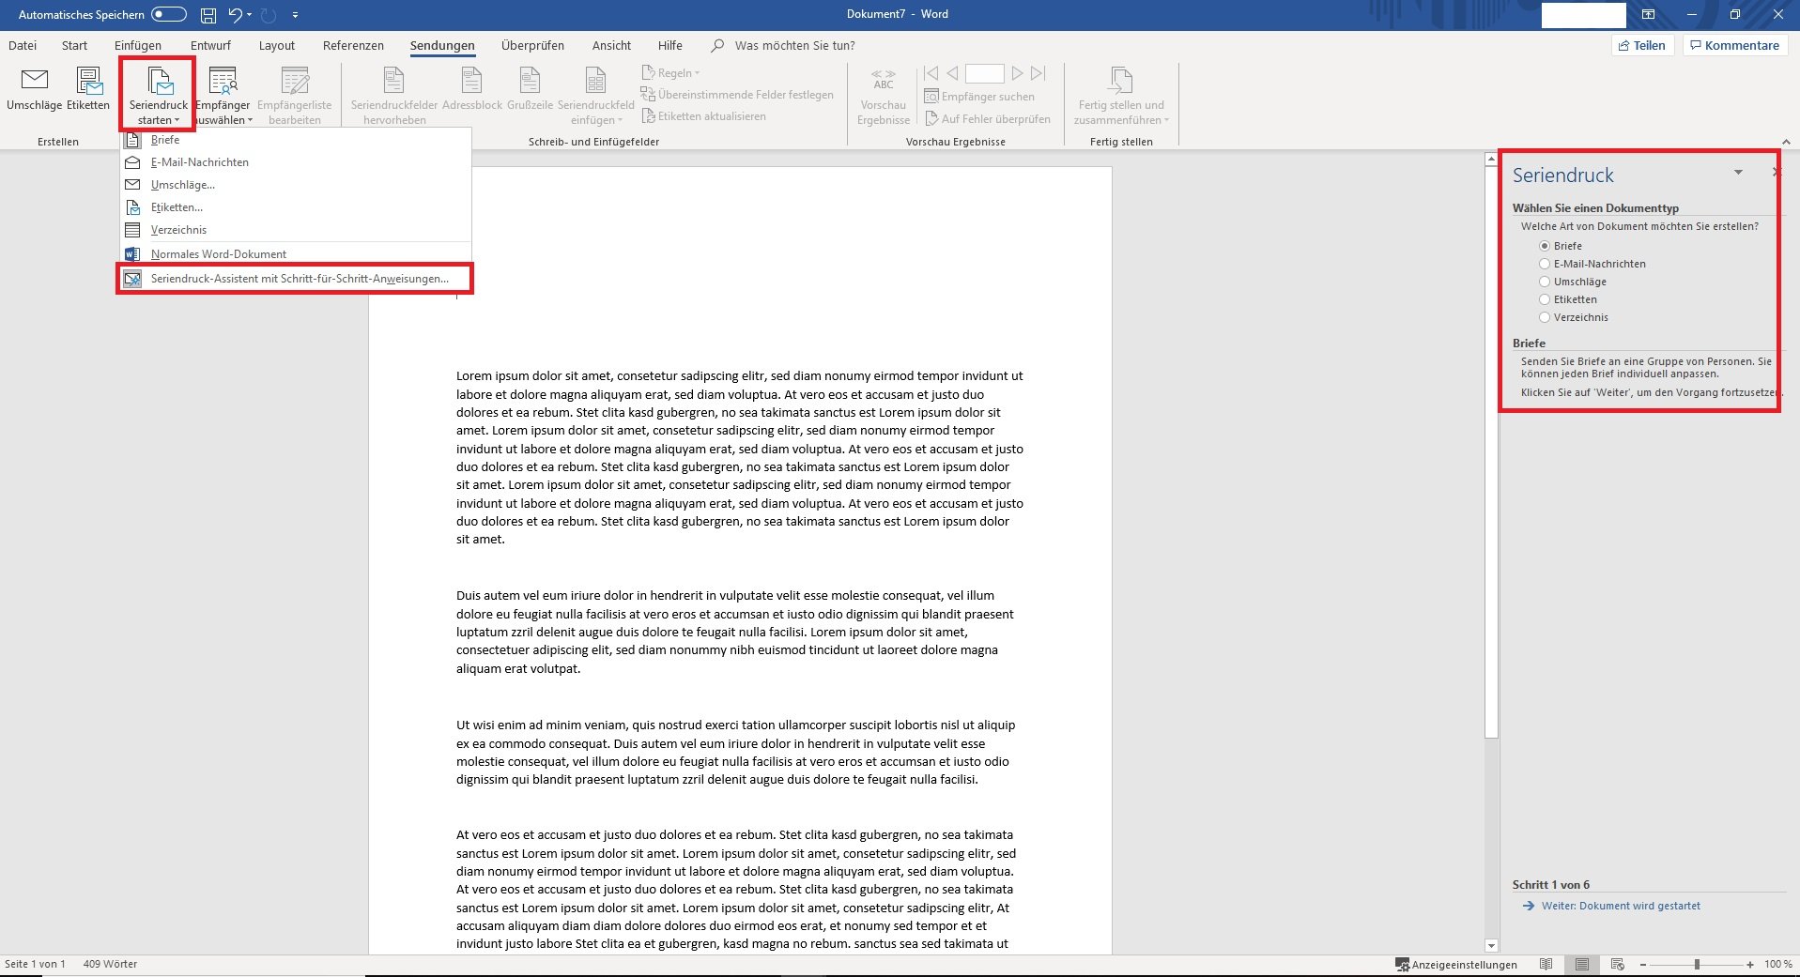This screenshot has height=977, width=1800.
Task: Choose Umschläge... menu entry
Action: pyautogui.click(x=296, y=185)
